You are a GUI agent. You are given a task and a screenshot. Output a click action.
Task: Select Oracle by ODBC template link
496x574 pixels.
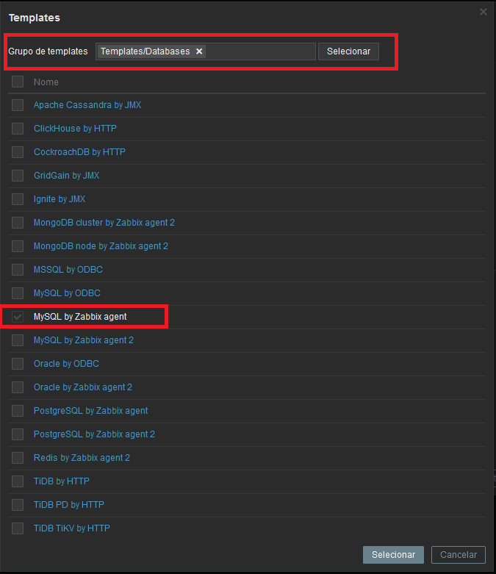[66, 364]
